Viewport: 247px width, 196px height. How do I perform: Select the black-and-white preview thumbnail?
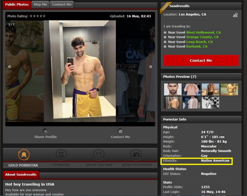tap(210, 102)
